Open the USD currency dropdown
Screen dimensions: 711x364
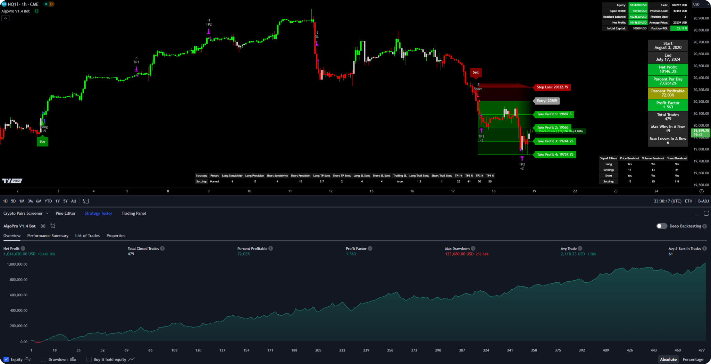pyautogui.click(x=701, y=5)
